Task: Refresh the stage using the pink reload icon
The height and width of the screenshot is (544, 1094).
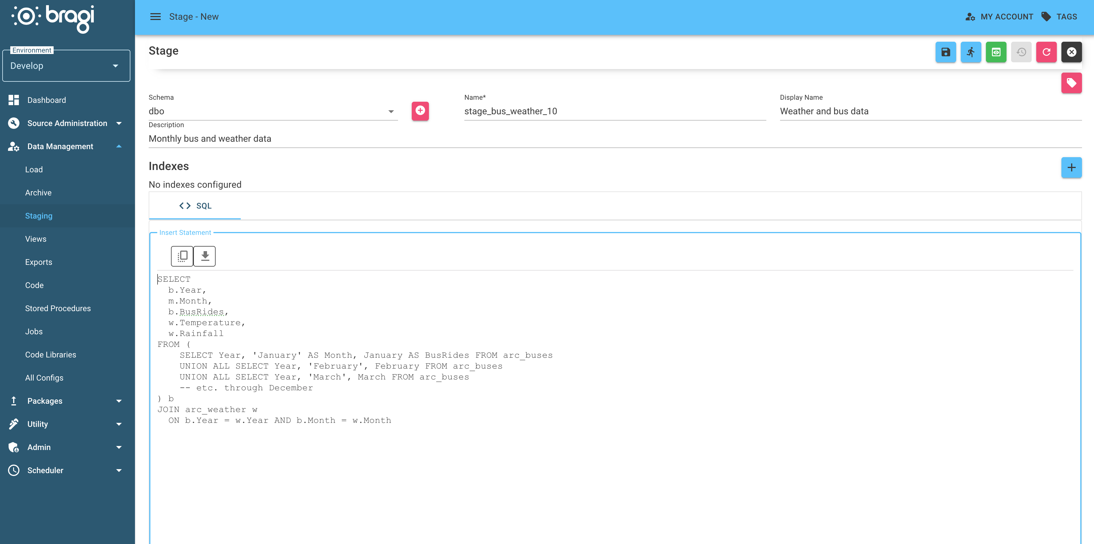Action: [x=1047, y=52]
